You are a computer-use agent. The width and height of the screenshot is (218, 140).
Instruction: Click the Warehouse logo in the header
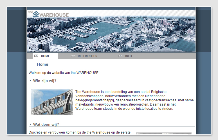click(48, 14)
